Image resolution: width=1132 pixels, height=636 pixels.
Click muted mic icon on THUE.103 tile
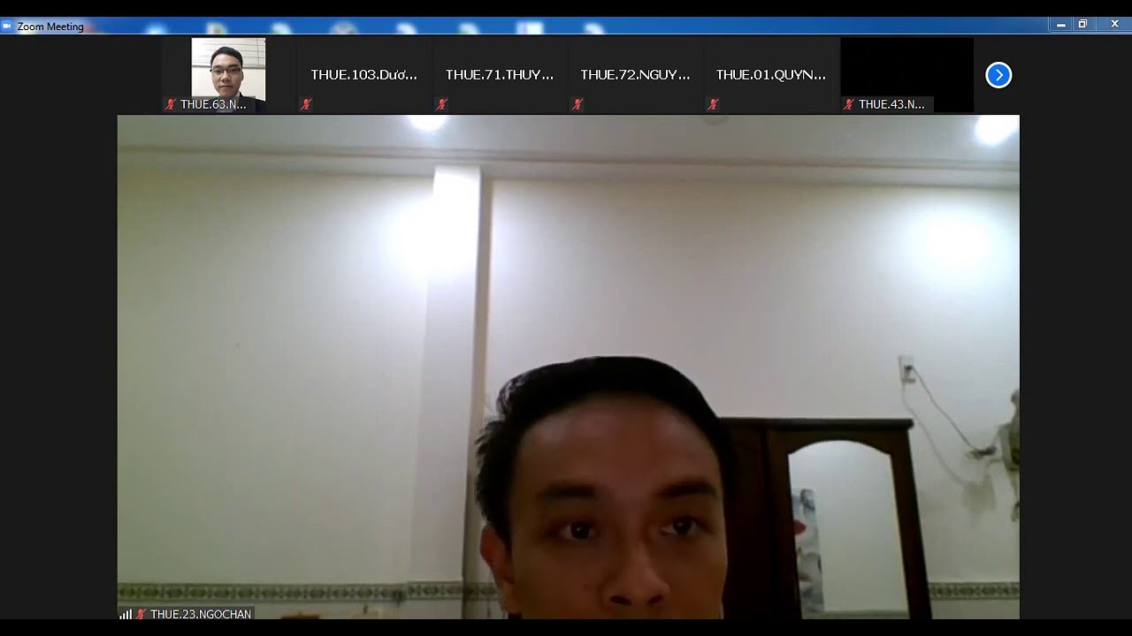coord(306,104)
